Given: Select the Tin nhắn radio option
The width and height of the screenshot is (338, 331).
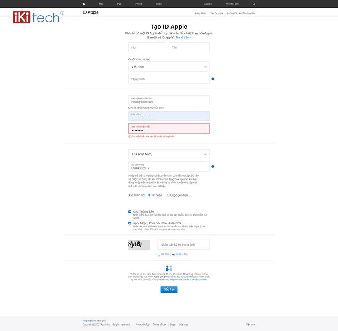Looking at the screenshot, I should (x=149, y=195).
